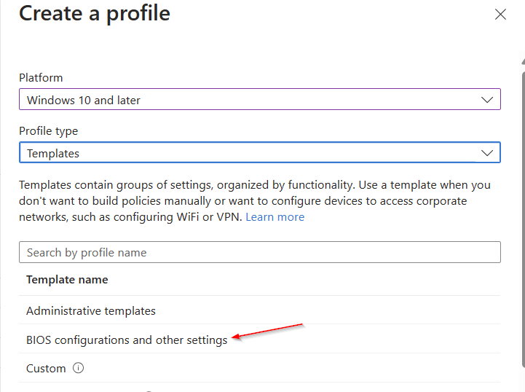The height and width of the screenshot is (392, 525).
Task: Select the Administrative templates template
Action: tap(91, 311)
